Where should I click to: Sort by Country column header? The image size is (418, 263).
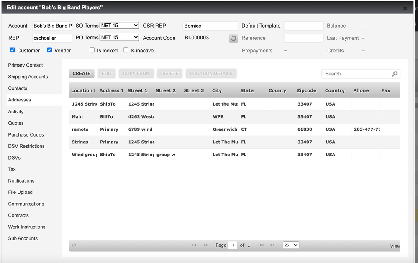(337, 90)
